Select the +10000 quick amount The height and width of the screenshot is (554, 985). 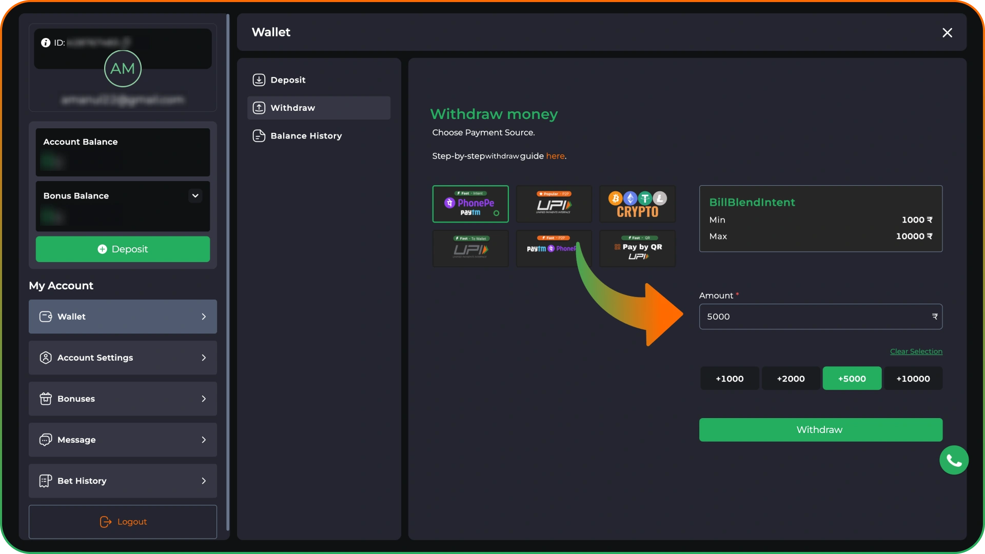913,379
